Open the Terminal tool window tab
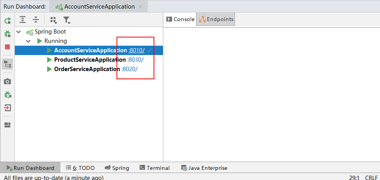Viewport: 380px width, 180px height. pyautogui.click(x=154, y=168)
